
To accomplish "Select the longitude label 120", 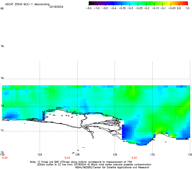I will click(2, 154).
